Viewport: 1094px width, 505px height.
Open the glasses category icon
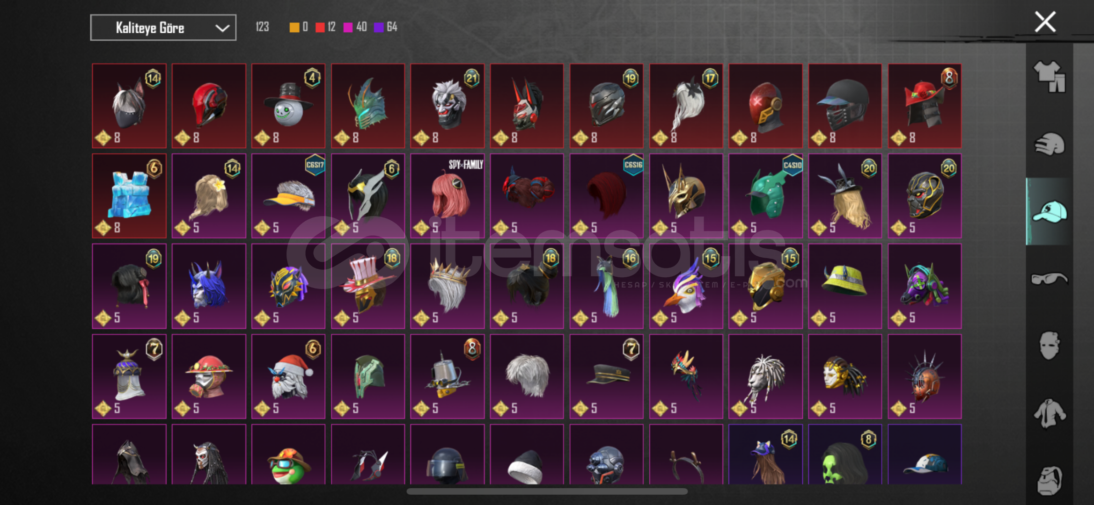click(1049, 279)
